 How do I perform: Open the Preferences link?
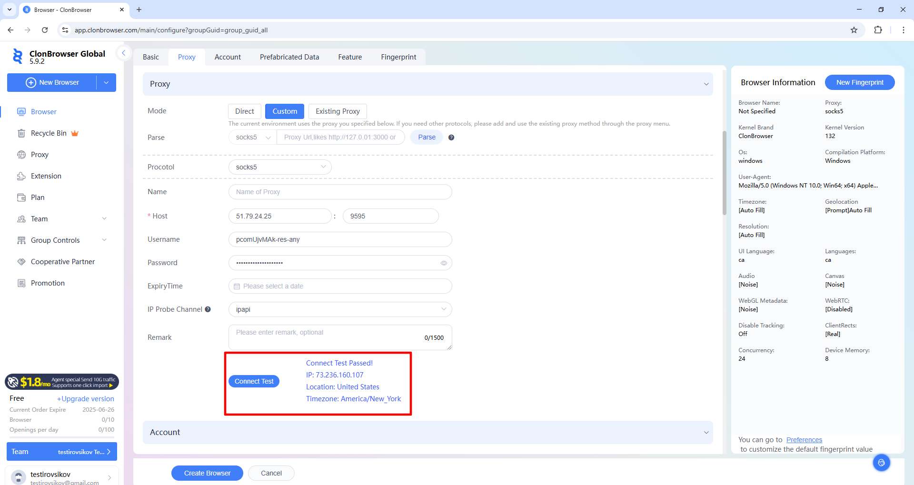[804, 440]
